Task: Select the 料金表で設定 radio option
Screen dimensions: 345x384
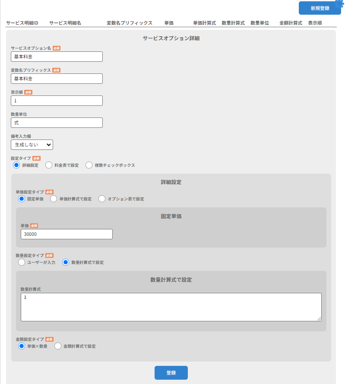Action: [49, 165]
